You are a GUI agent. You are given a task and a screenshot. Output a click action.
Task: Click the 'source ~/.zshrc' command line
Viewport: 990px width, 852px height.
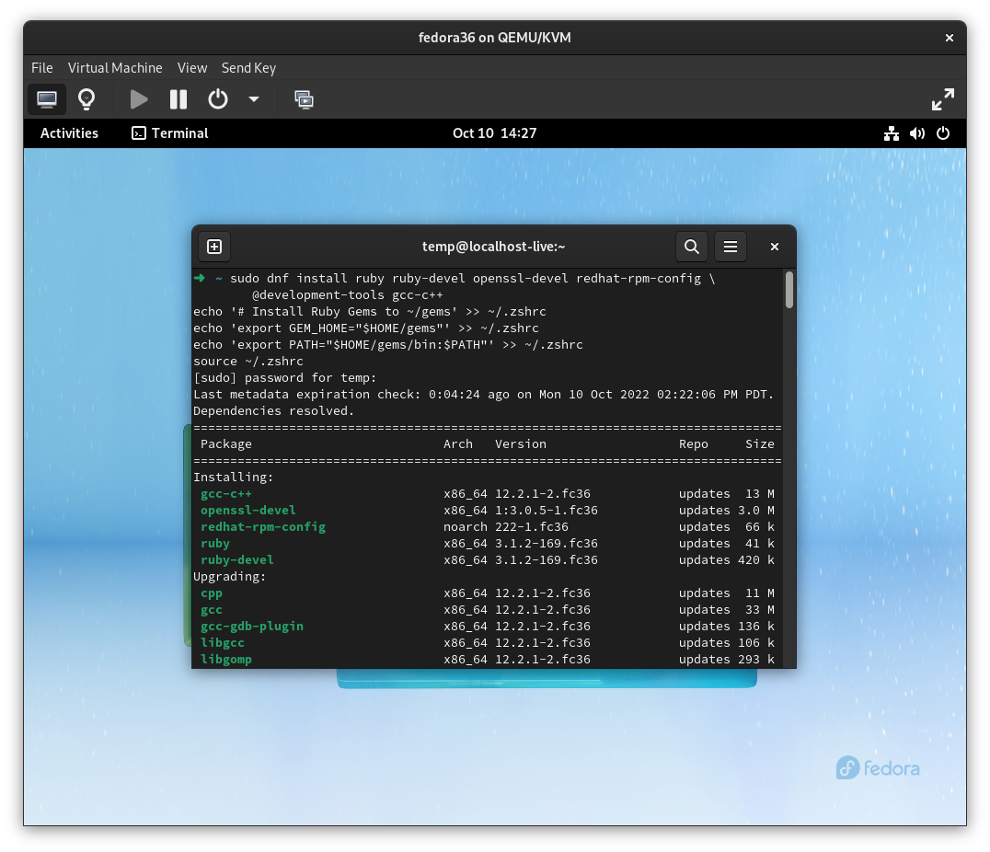click(x=248, y=362)
